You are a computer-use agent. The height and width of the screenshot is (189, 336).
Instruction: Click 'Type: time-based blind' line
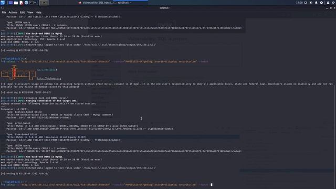(x=22, y=134)
